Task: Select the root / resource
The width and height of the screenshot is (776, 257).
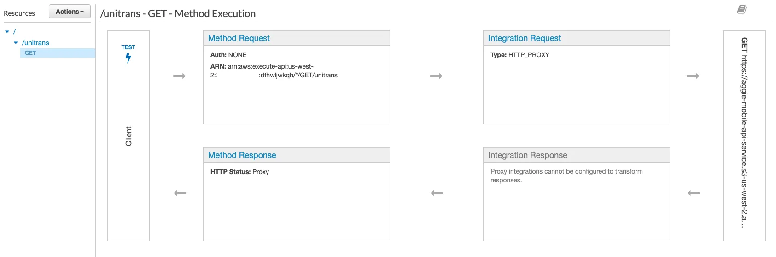Action: click(14, 32)
